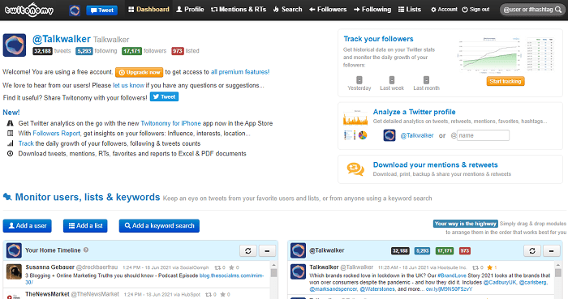
Task: Open the @Talkwalker profile heading link
Action: pyautogui.click(x=61, y=39)
